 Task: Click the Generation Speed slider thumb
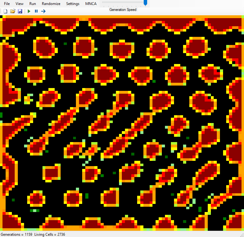pos(145,2)
